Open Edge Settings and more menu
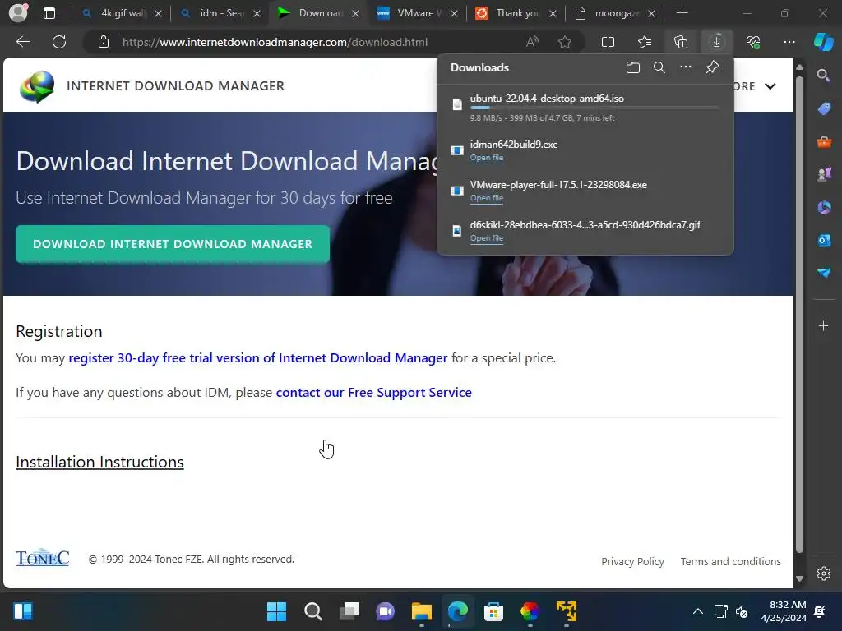The image size is (842, 631). [x=789, y=42]
